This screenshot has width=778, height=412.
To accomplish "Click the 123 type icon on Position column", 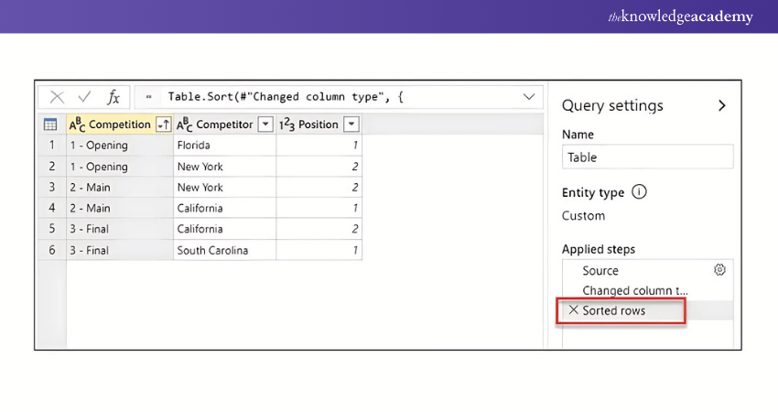I will (x=286, y=125).
